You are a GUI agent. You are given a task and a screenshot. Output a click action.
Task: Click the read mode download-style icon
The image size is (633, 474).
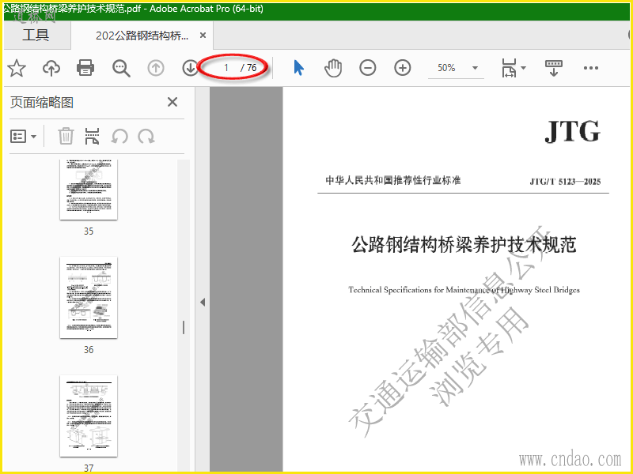pyautogui.click(x=553, y=68)
